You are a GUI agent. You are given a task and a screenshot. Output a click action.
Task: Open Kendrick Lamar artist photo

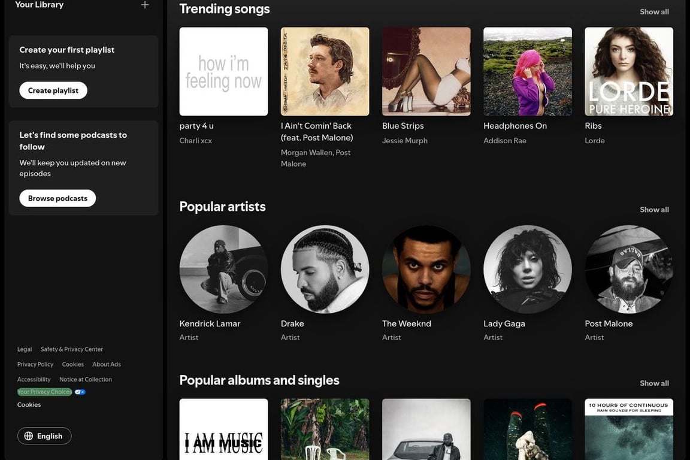point(223,270)
